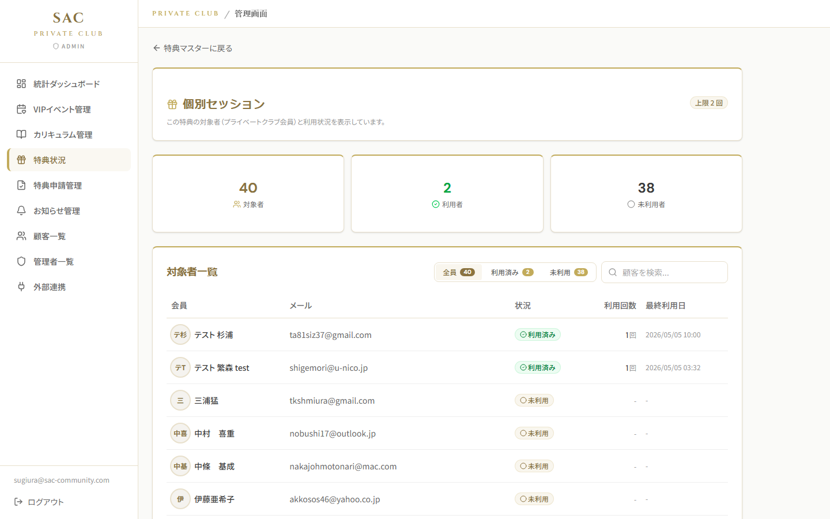This screenshot has width=830, height=519.
Task: Click member name 中村 喜重
Action: coord(214,433)
